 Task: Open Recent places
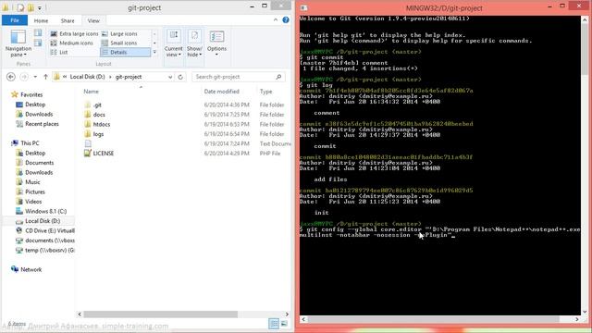coord(42,124)
